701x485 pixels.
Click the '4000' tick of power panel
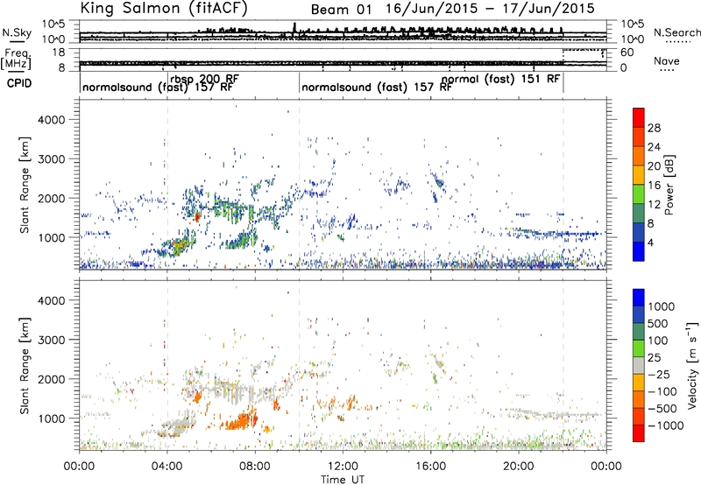pyautogui.click(x=52, y=120)
